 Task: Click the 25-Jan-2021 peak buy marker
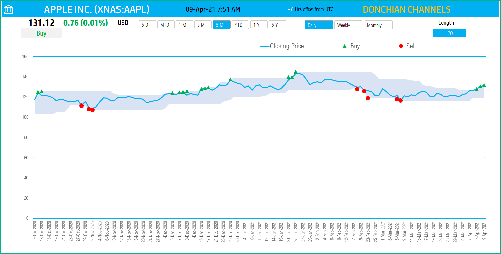(296, 72)
